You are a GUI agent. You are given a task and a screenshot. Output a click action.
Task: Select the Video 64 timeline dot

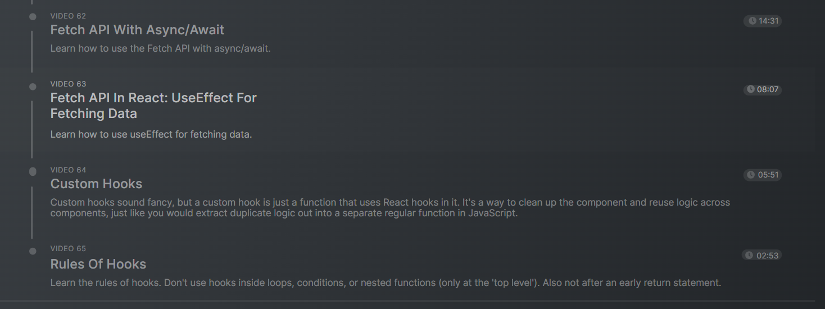coord(33,171)
